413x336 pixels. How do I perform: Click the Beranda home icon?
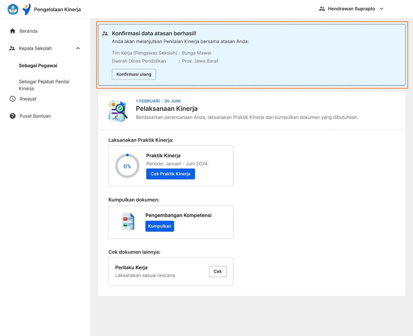(x=13, y=31)
